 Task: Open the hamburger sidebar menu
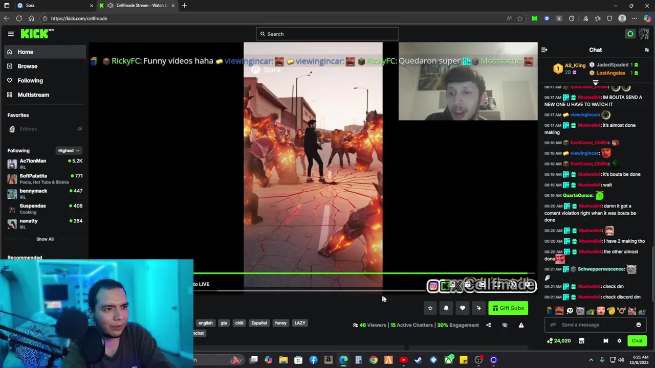point(11,34)
